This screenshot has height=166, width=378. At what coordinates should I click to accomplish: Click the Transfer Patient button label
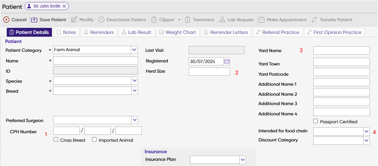[336, 20]
